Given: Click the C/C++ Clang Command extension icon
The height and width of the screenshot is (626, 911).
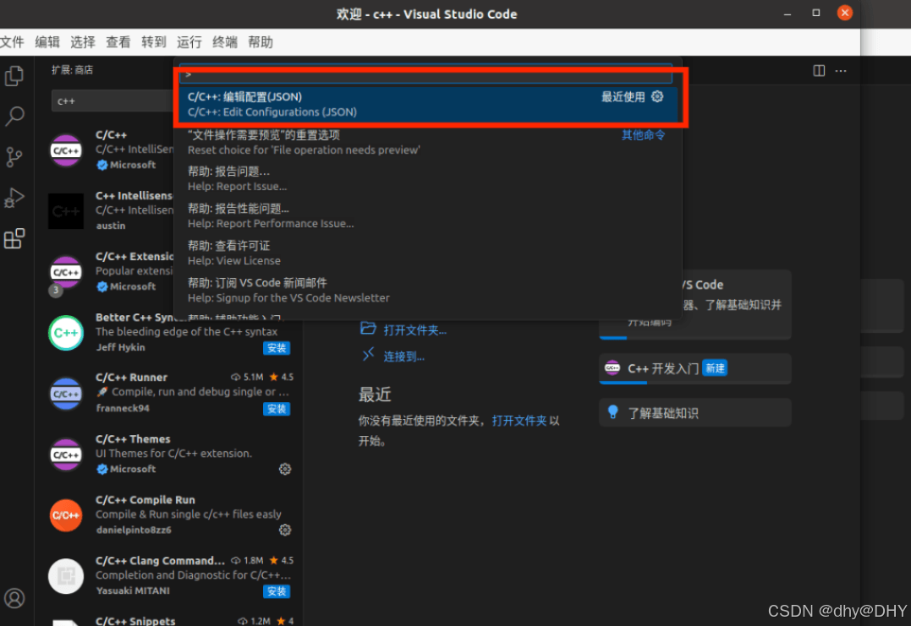Looking at the screenshot, I should pyautogui.click(x=66, y=576).
